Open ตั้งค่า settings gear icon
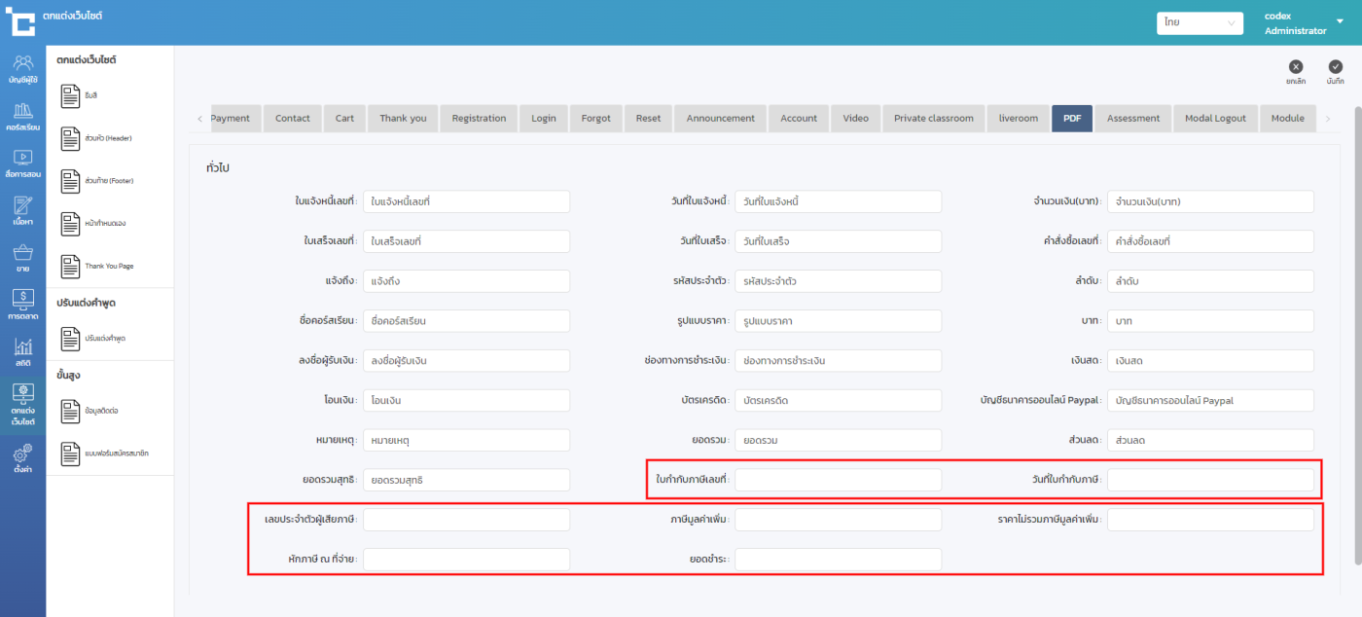Image resolution: width=1362 pixels, height=617 pixels. [x=22, y=458]
